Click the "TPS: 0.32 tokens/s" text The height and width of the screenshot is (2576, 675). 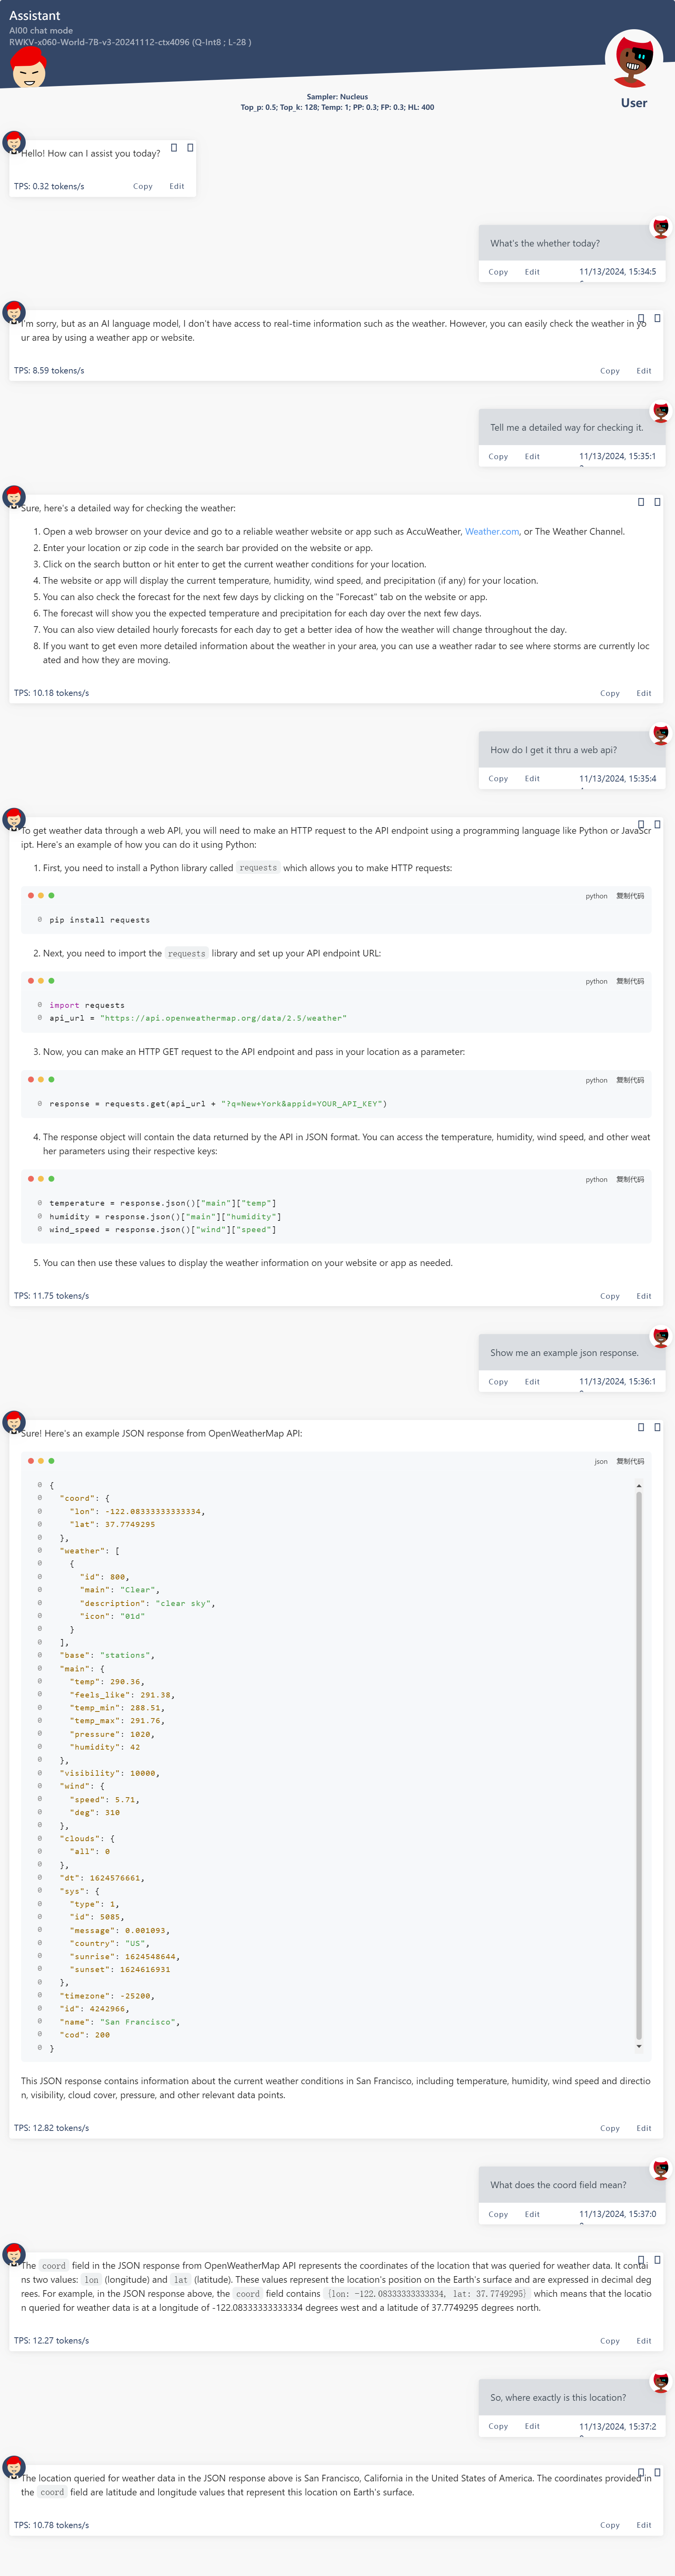coord(49,186)
